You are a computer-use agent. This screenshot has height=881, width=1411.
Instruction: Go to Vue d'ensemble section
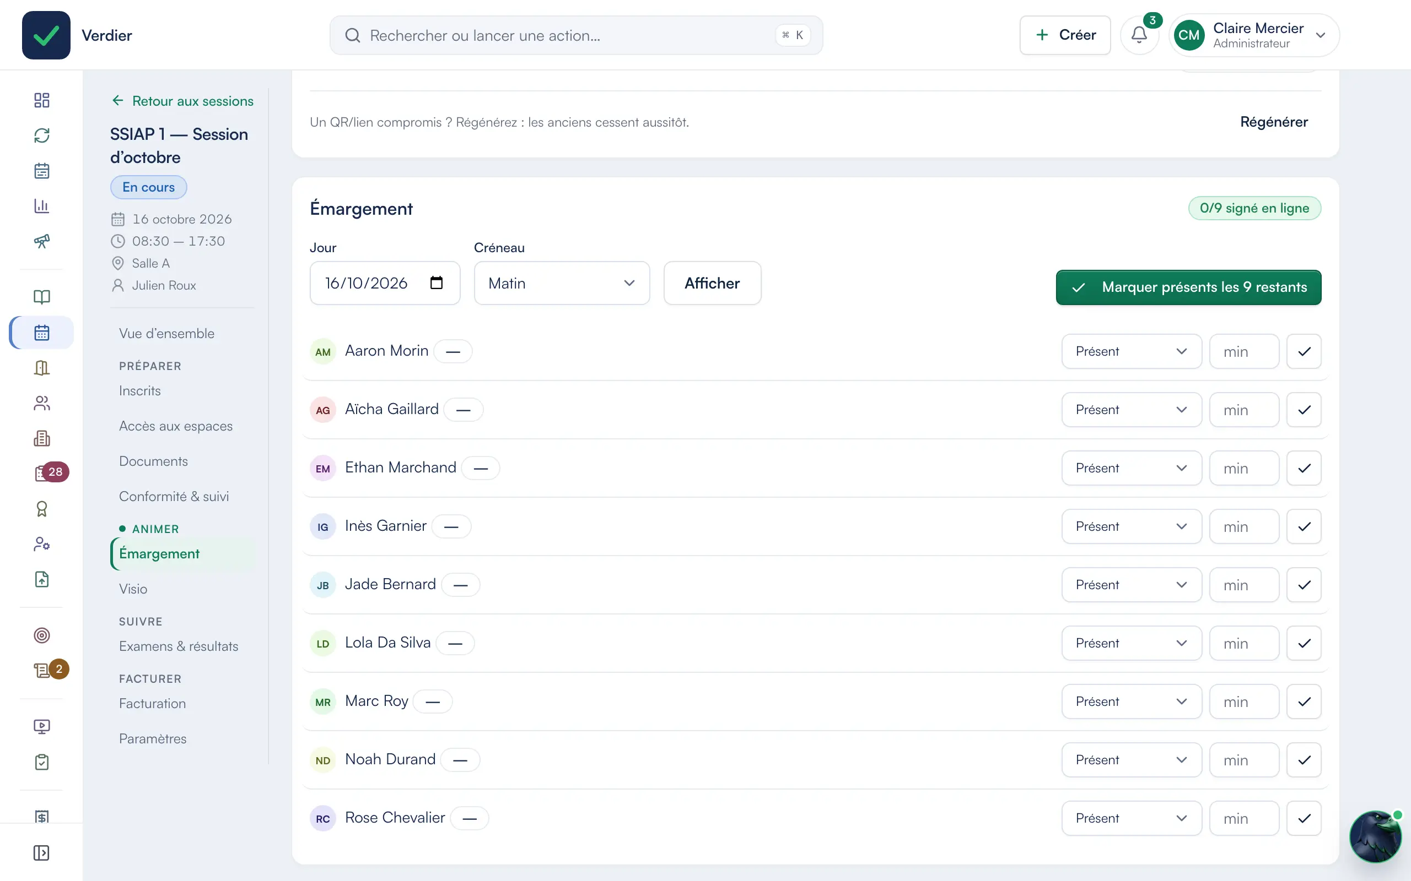167,333
